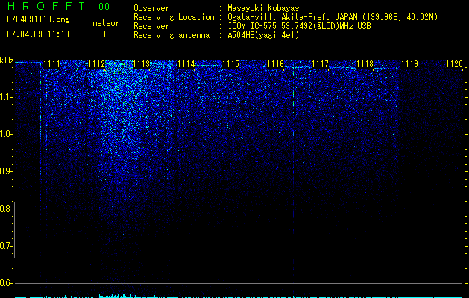Screen dimensions: 469x298
Task: Click location text Ogata-vill. Akita-Pref. JAPAN
Action: coord(293,17)
